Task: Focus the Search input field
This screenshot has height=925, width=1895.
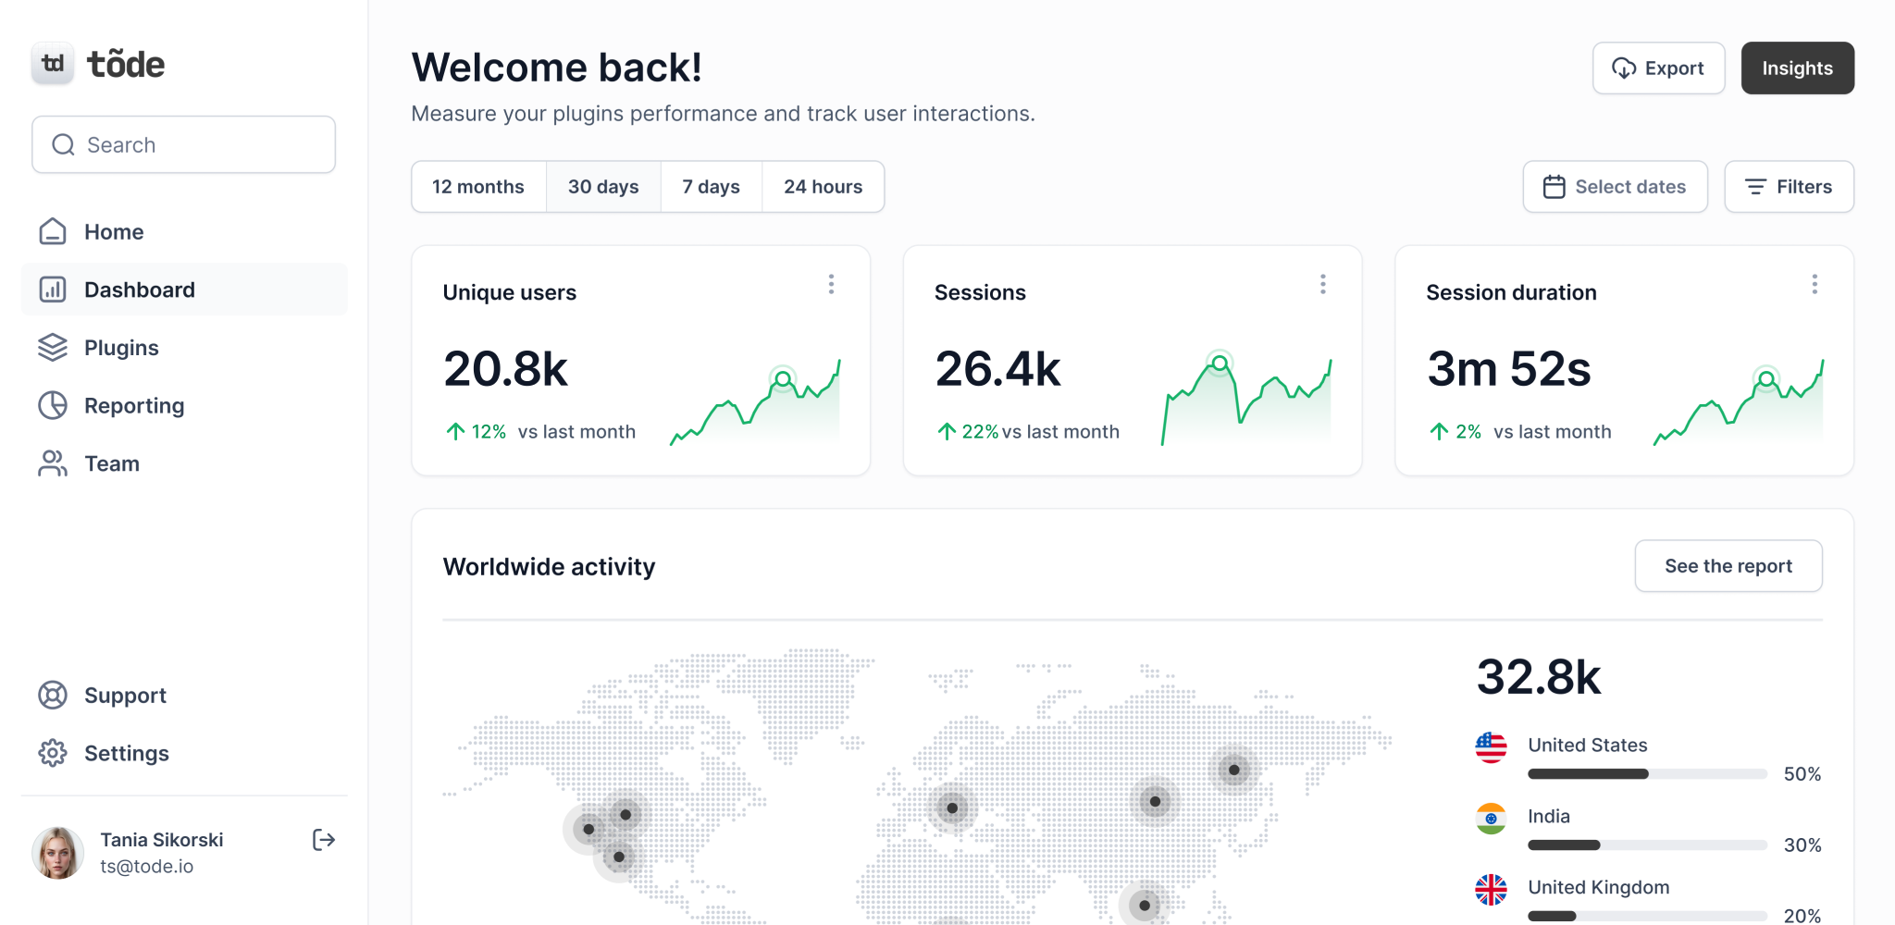Action: pyautogui.click(x=184, y=145)
